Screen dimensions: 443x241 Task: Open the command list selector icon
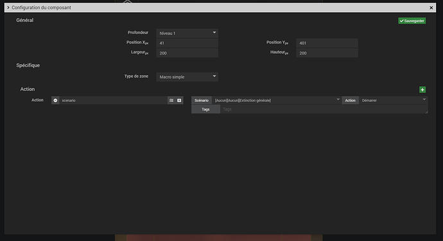pos(171,100)
